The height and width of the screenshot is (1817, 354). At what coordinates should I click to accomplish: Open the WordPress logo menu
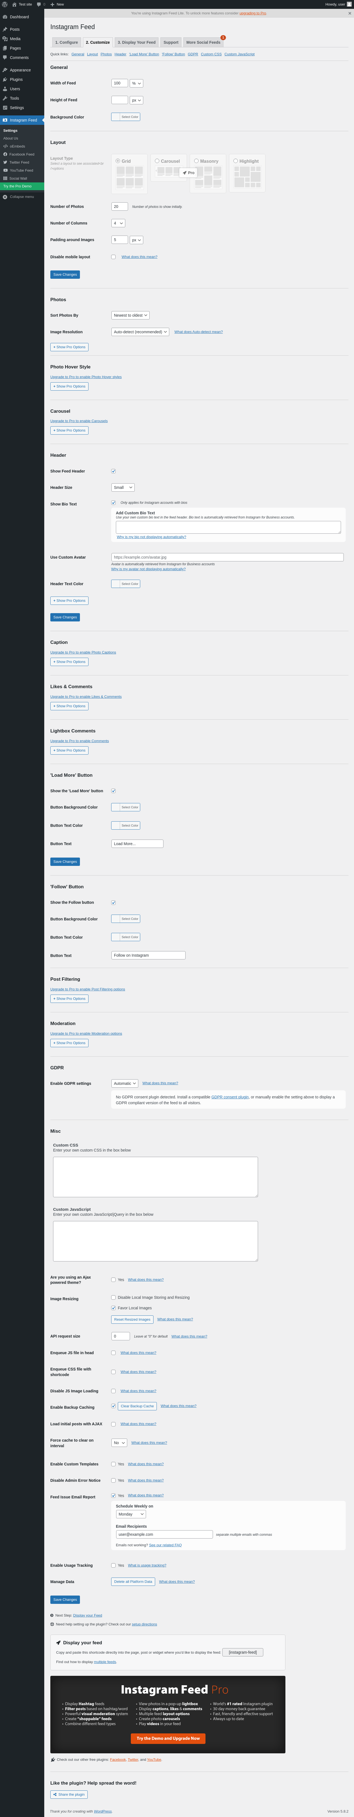point(5,4)
